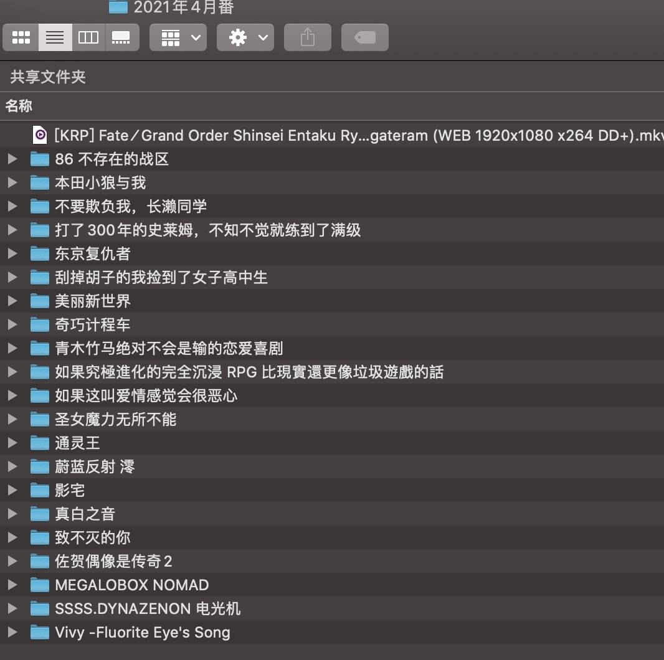664x660 pixels.
Task: Switch to gallery view mode
Action: point(121,37)
